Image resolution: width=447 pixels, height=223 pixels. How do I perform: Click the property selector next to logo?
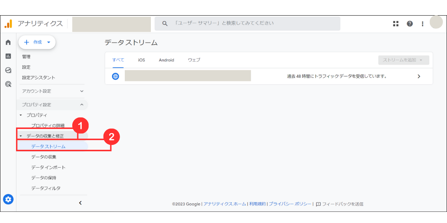[x=111, y=24]
